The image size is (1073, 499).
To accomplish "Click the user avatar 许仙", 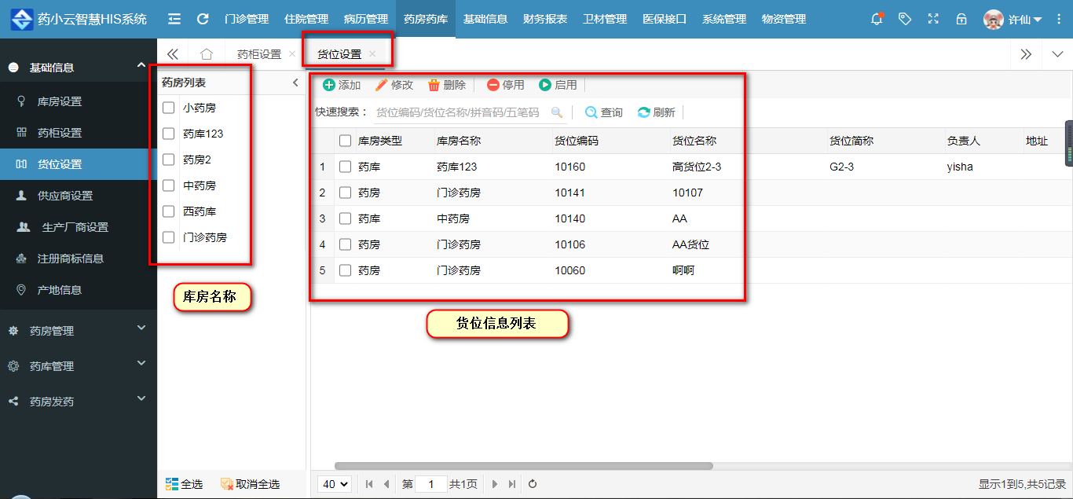I will point(994,20).
